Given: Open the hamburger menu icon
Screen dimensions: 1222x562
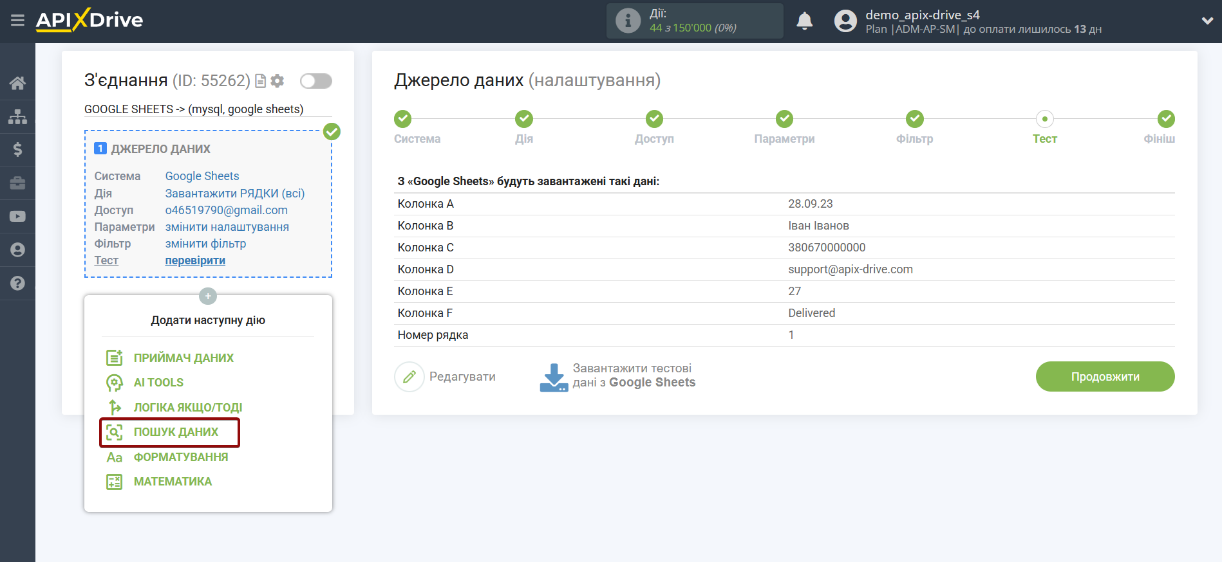Looking at the screenshot, I should click(17, 21).
